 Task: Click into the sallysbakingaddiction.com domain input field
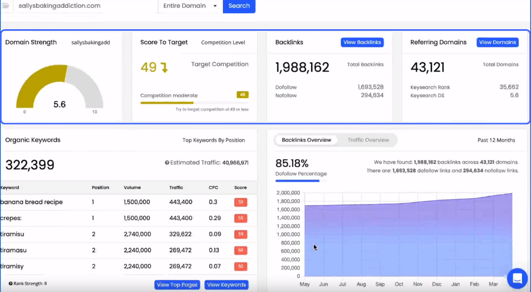coord(84,6)
